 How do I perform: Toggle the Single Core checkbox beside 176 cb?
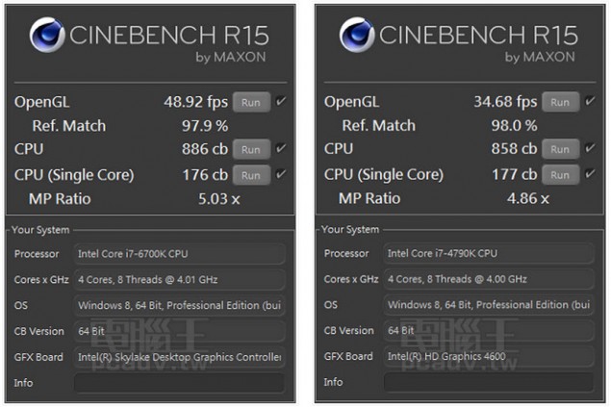(280, 174)
